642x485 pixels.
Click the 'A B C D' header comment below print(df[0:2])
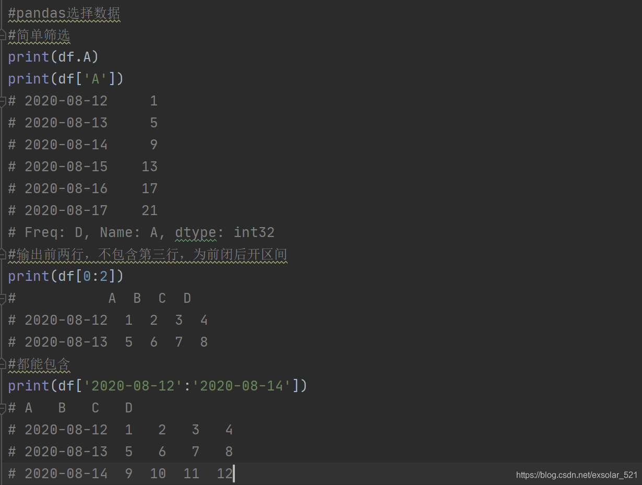[100, 298]
